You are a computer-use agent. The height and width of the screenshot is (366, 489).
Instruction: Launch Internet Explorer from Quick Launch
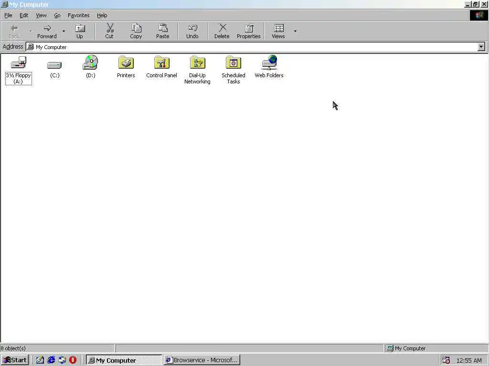(51, 360)
